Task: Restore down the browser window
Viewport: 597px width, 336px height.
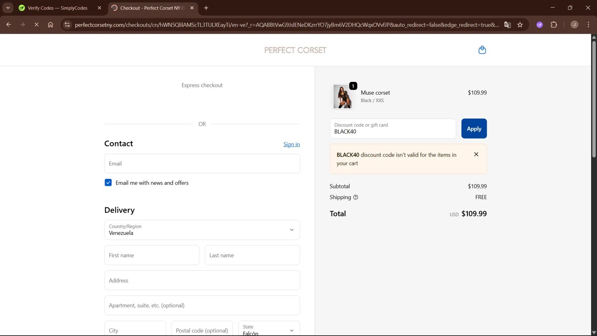Action: click(x=570, y=8)
